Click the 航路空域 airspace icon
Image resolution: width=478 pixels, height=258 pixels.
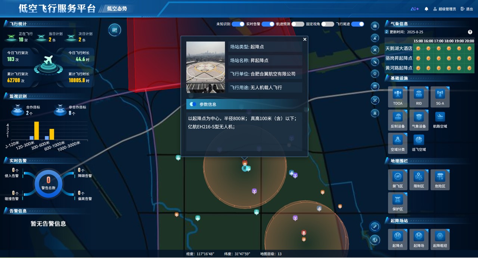(440, 117)
